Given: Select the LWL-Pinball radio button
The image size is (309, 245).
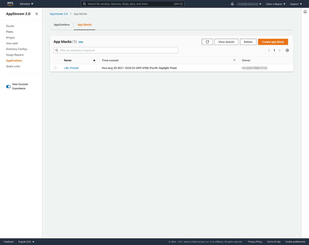Looking at the screenshot, I should 55,68.
